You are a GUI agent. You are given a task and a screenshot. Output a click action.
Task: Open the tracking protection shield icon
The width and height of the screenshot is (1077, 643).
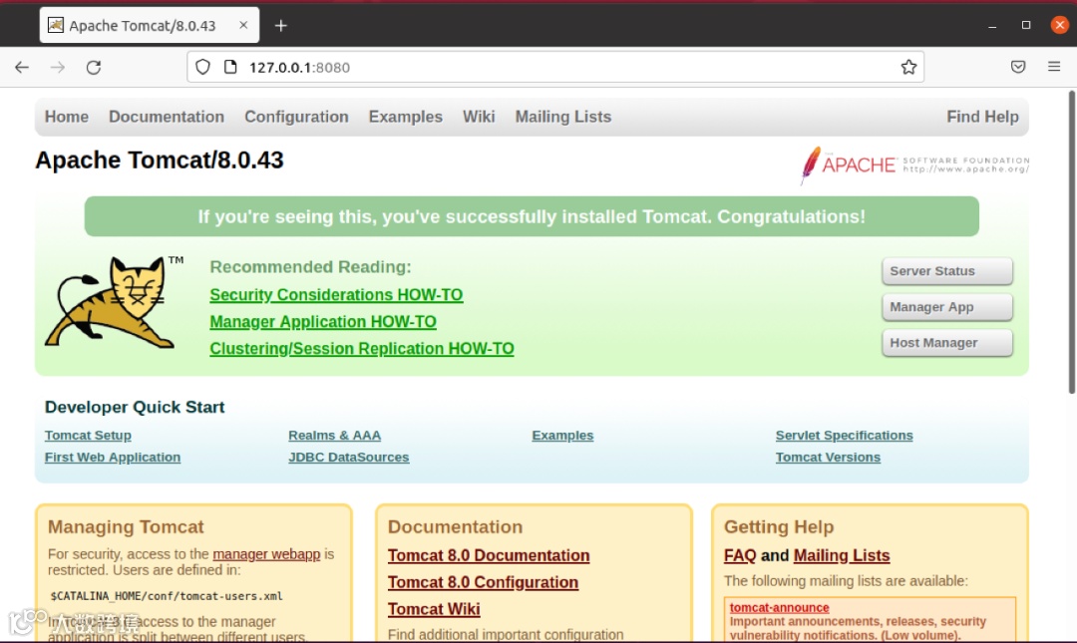[202, 67]
